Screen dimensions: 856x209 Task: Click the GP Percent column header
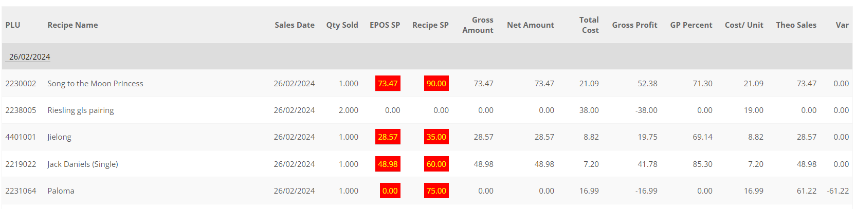pyautogui.click(x=691, y=25)
